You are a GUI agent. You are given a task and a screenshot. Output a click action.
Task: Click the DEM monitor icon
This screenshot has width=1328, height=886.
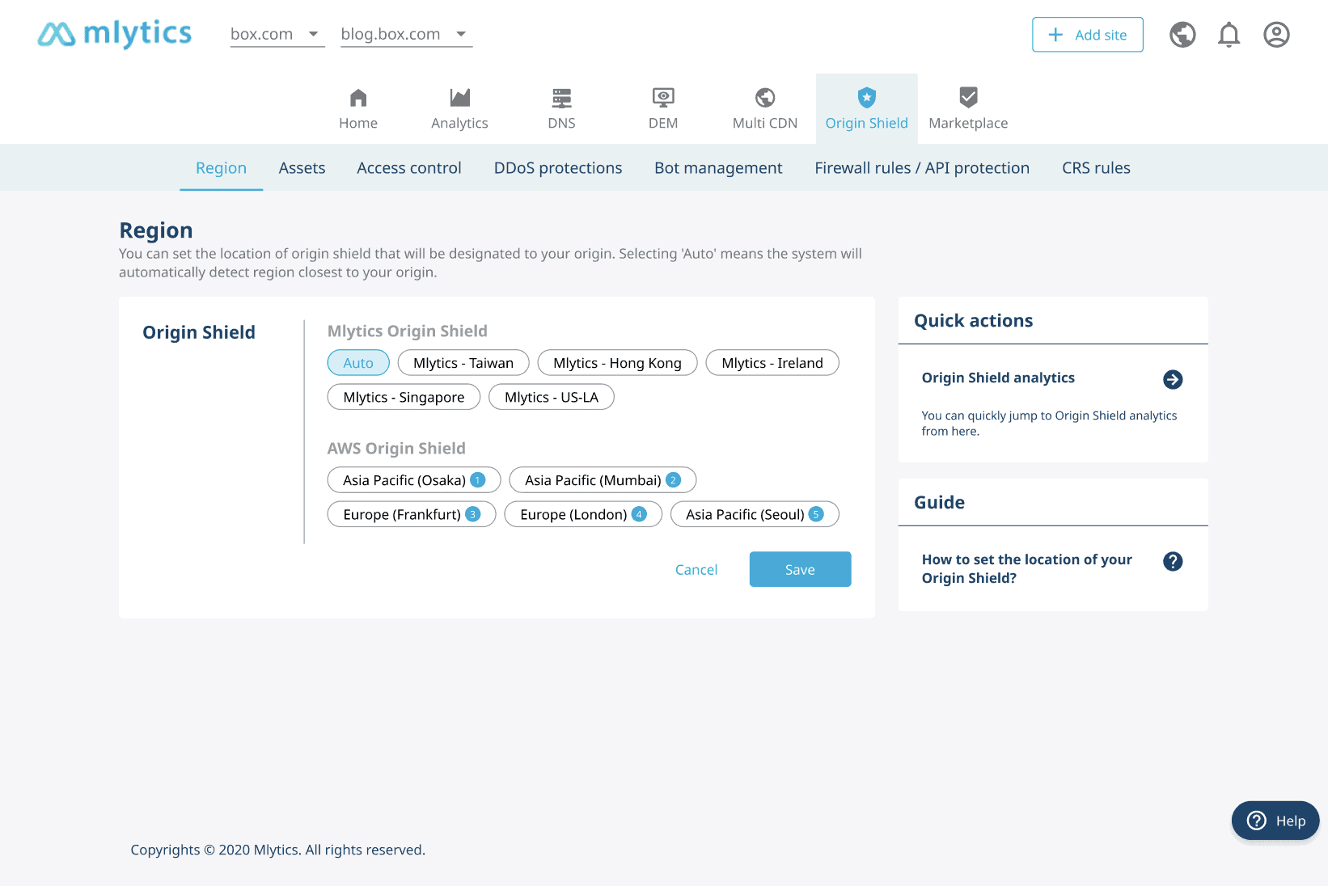(663, 98)
